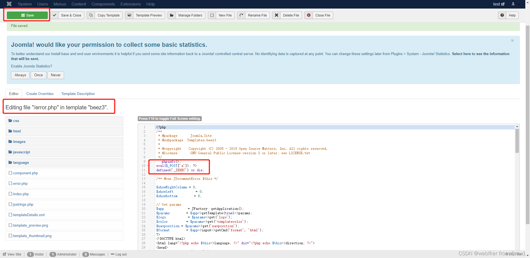Click the 'File saved.' message text

pos(20,26)
